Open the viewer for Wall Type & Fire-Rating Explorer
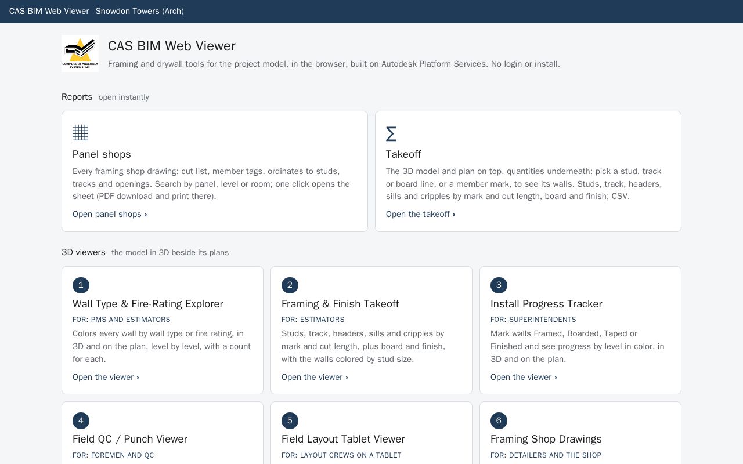Viewport: 743px width, 464px height. pos(106,377)
